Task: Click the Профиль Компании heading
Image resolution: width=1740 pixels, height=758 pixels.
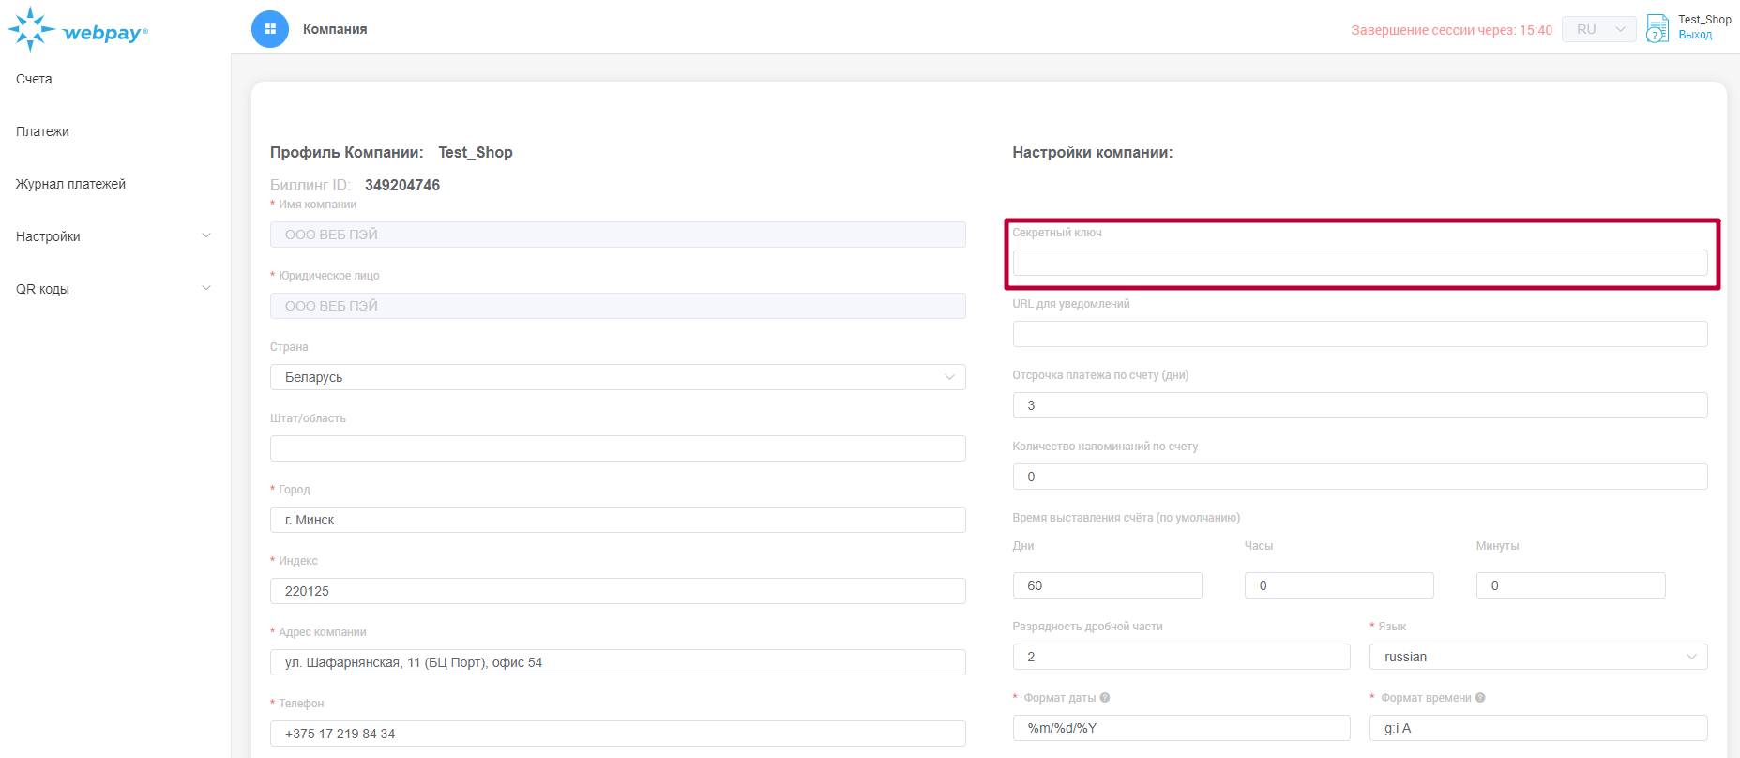Action: pyautogui.click(x=347, y=152)
